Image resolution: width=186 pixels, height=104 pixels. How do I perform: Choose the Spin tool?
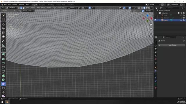point(3,80)
